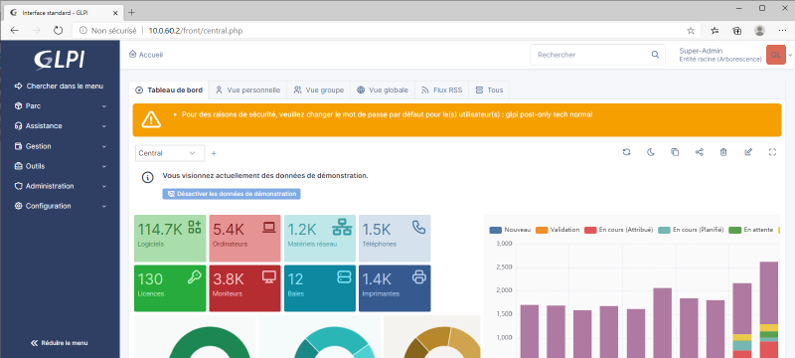This screenshot has width=795, height=358.
Task: Toggle the En attente legend swatch
Action: point(734,231)
